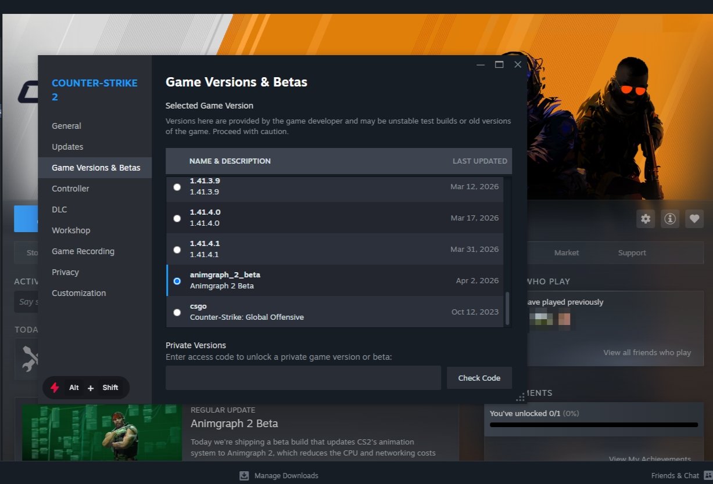This screenshot has width=713, height=484.
Task: Click the Manage Downloads icon
Action: (244, 475)
